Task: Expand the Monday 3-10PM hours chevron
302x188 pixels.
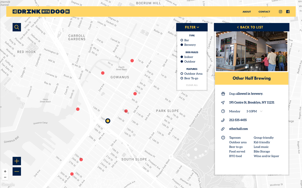Action: (261, 111)
